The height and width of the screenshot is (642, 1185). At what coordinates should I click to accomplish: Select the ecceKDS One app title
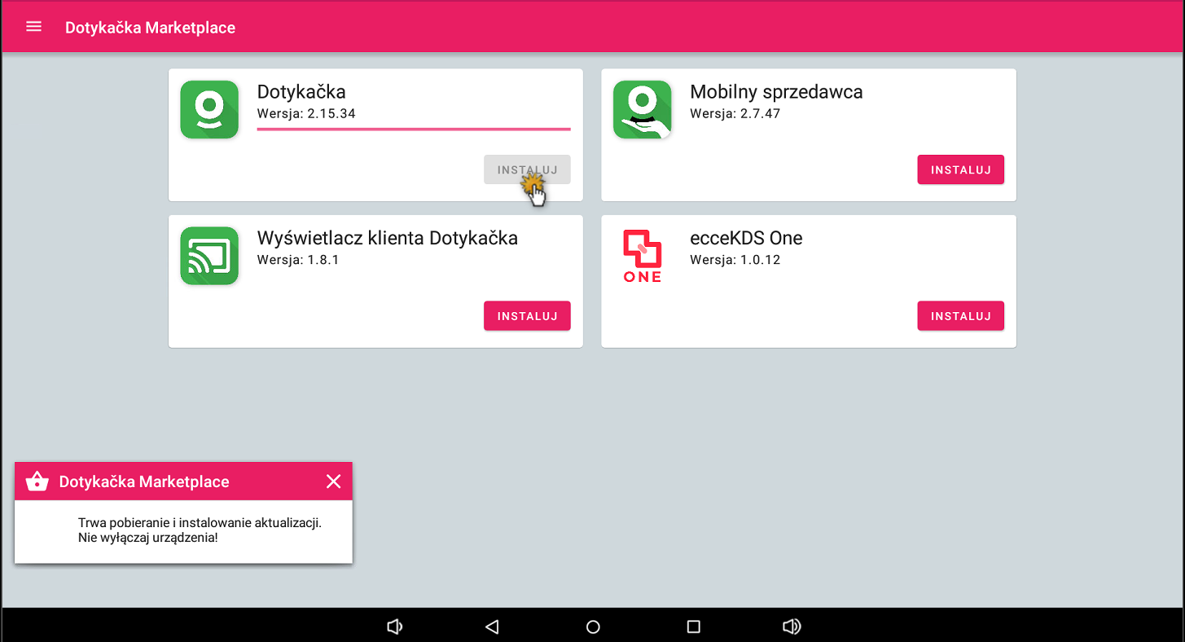point(745,238)
